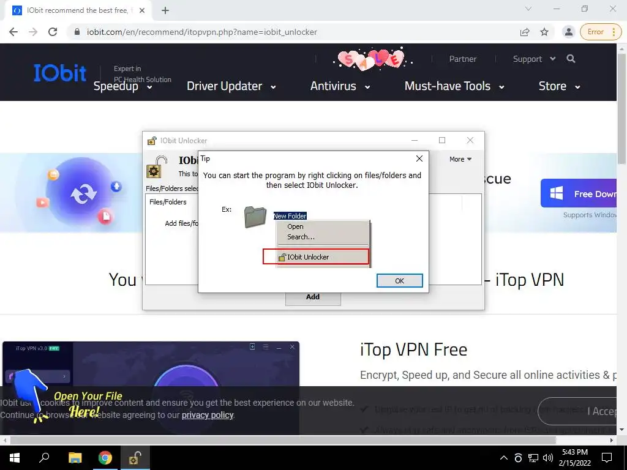Image resolution: width=627 pixels, height=470 pixels.
Task: Click the share page icon
Action: click(x=525, y=32)
